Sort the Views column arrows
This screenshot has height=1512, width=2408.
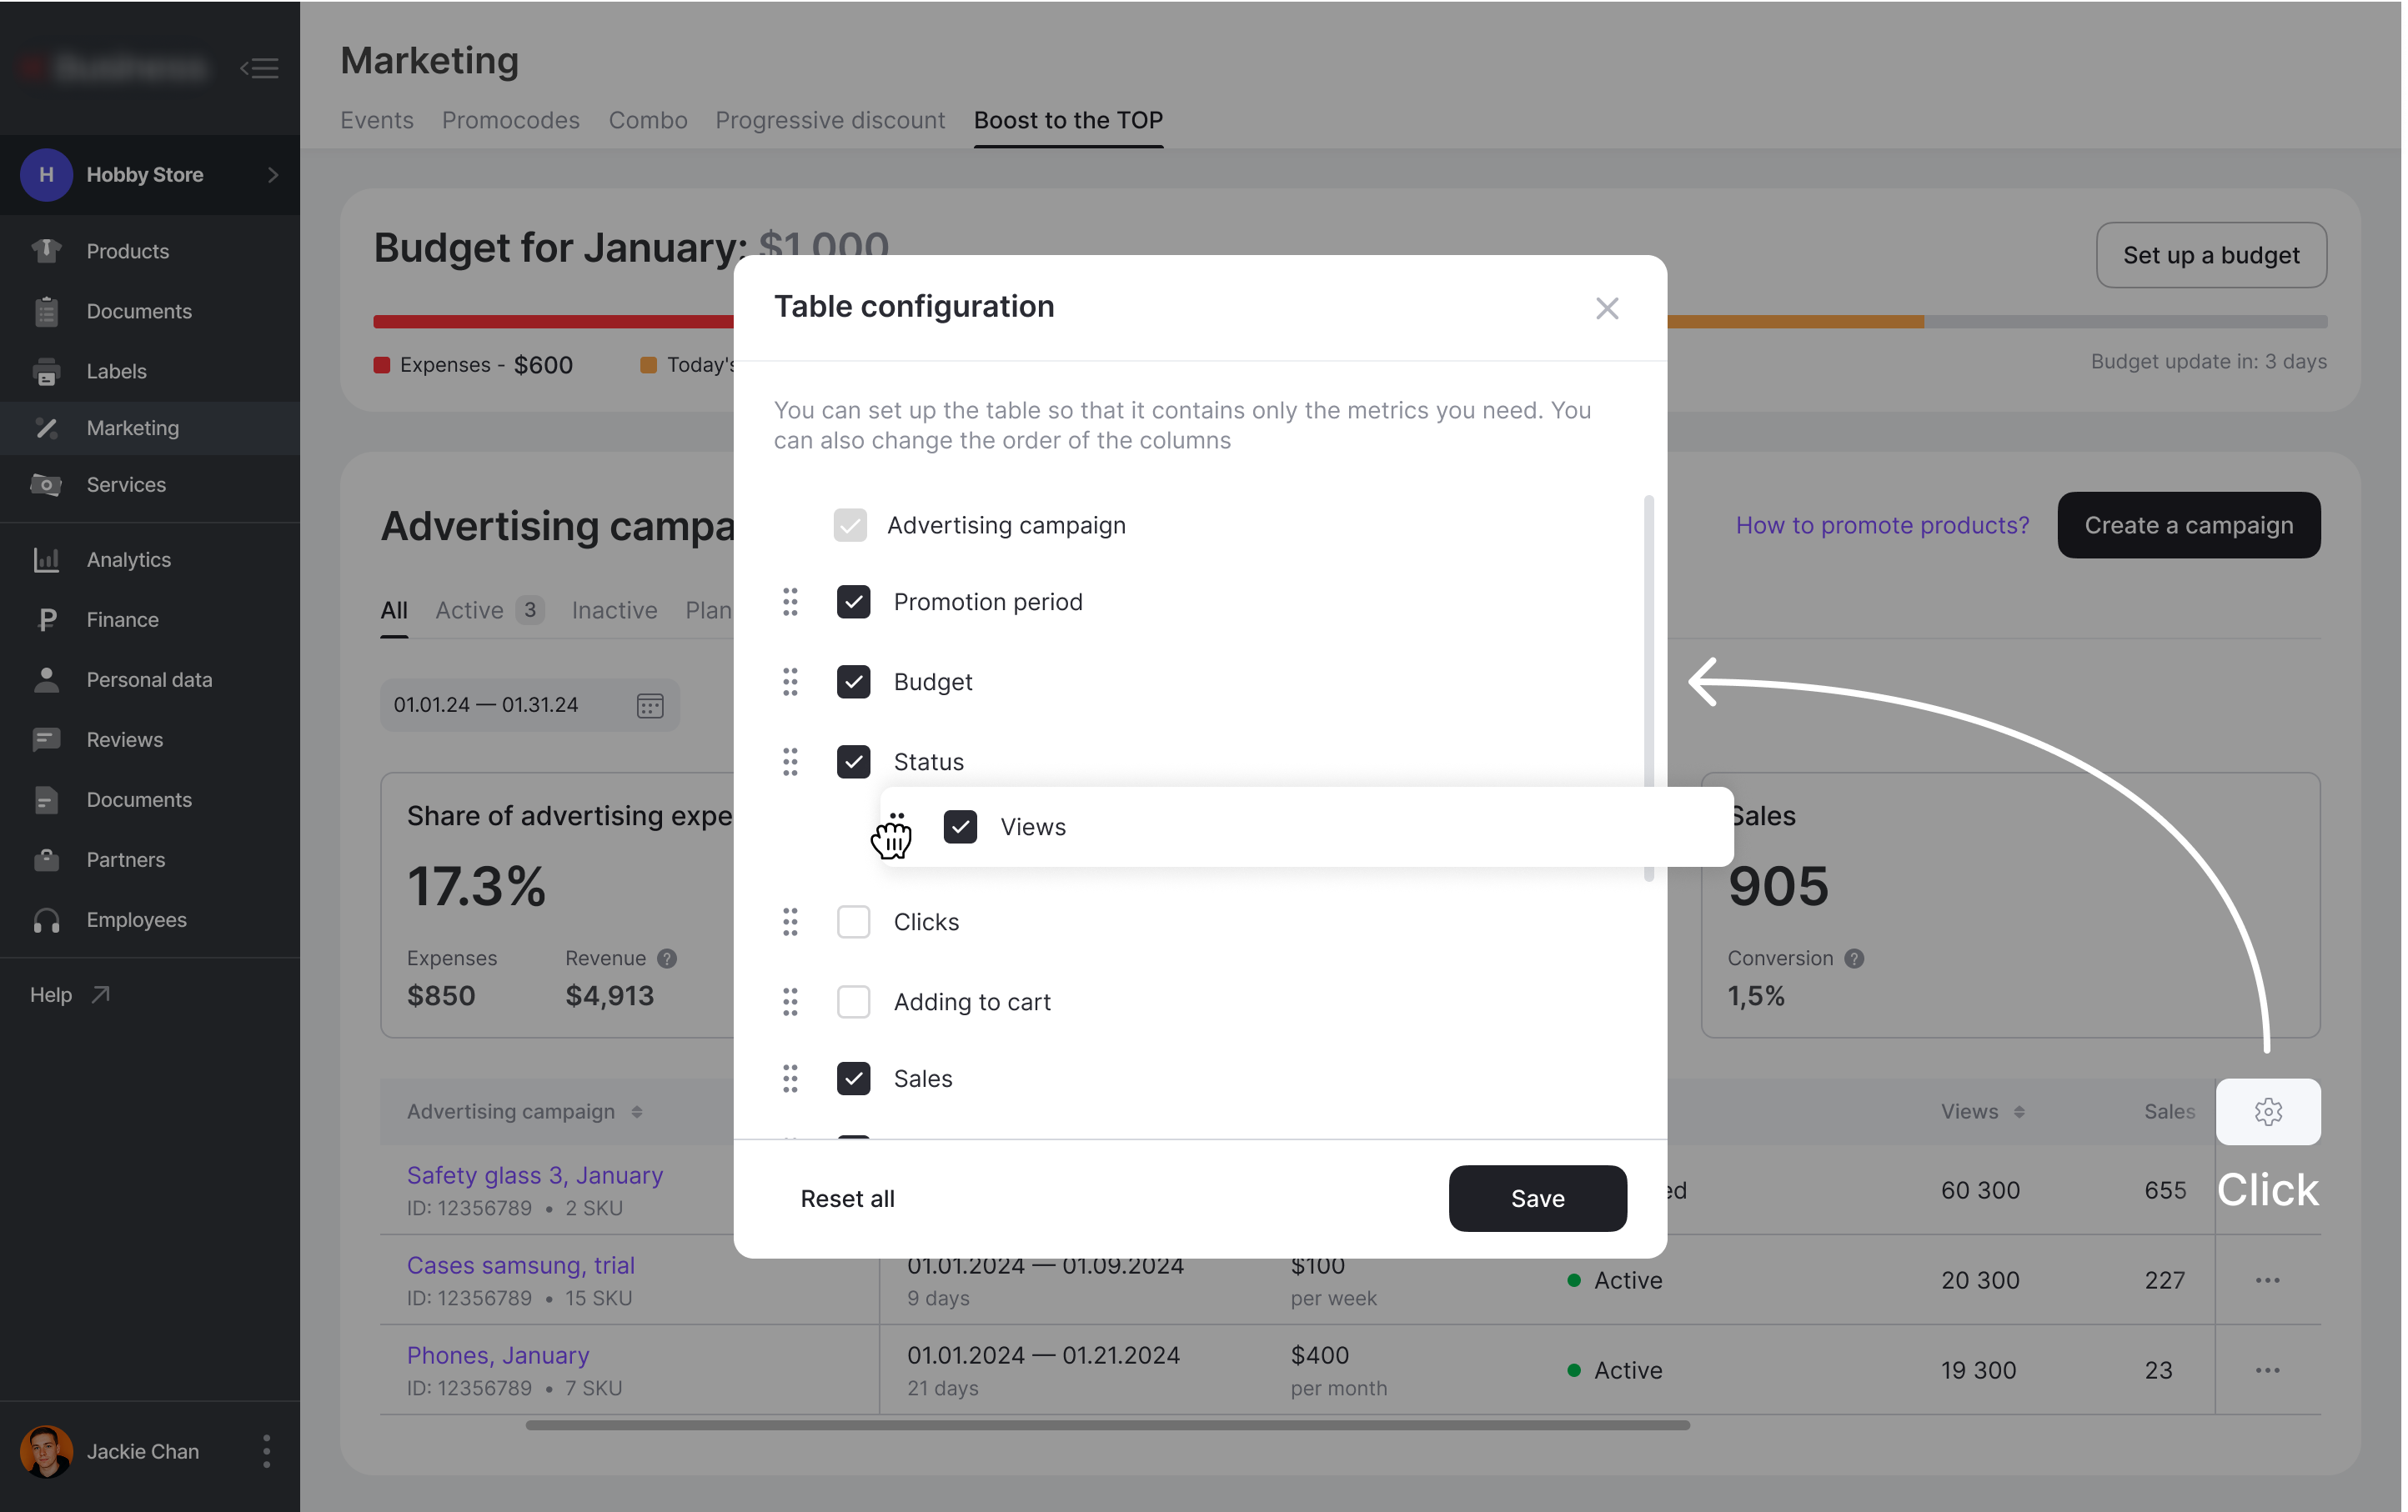point(2019,1112)
